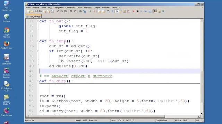222x124 pixels.
Task: Collapse the fn_out function fold at line 31
Action: click(38, 21)
